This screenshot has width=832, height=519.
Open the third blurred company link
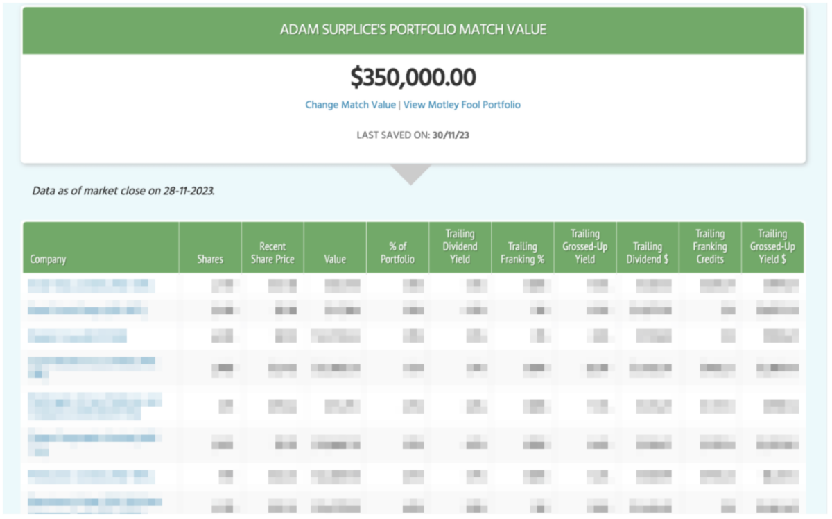(x=77, y=336)
